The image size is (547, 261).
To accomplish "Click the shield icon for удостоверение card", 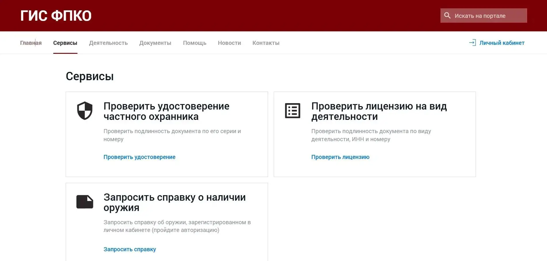I will click(85, 111).
